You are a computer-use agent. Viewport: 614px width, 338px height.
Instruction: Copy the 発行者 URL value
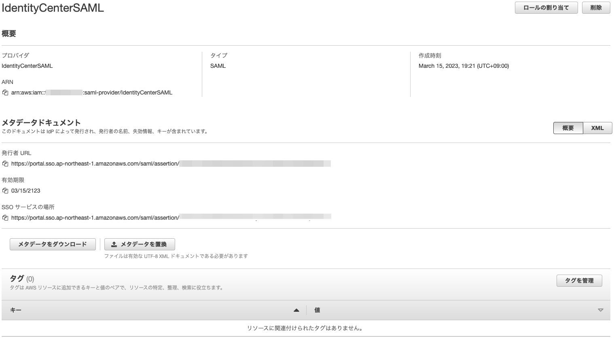click(x=4, y=164)
